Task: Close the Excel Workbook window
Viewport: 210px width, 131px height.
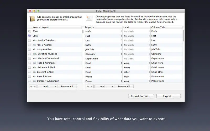Action: coord(30,11)
